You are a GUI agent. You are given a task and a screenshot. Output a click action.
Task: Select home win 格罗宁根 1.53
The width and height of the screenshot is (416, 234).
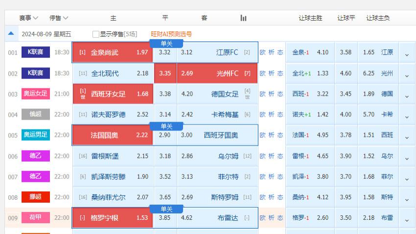(x=113, y=218)
